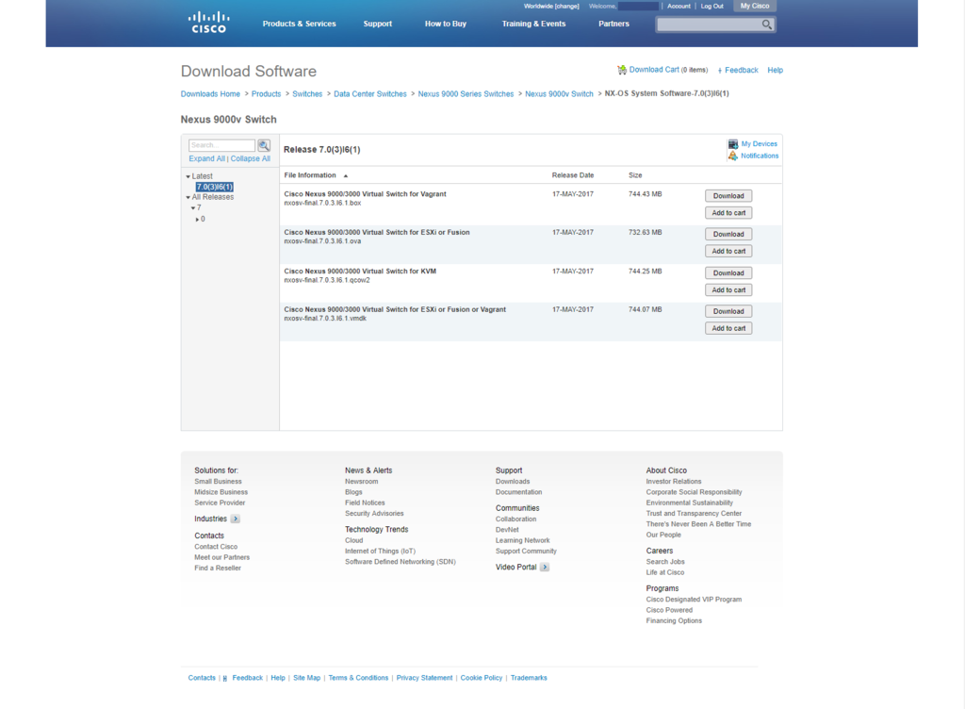This screenshot has height=709, width=965.
Task: Click the Industries arrow icon
Action: (235, 519)
